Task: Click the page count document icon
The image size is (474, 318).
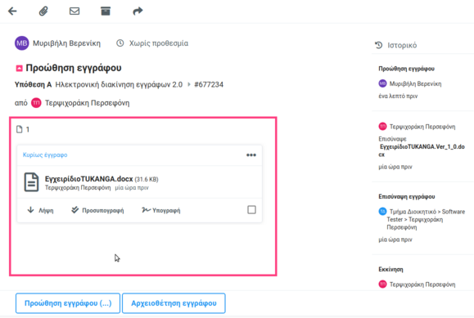Action: coord(20,129)
